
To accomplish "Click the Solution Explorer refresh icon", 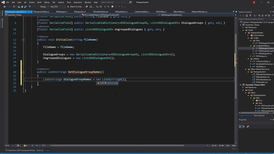I will tap(262, 15).
